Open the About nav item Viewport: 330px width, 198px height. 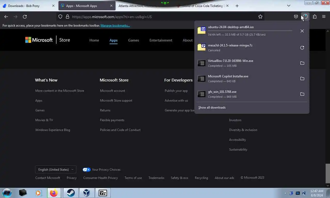coord(188,40)
